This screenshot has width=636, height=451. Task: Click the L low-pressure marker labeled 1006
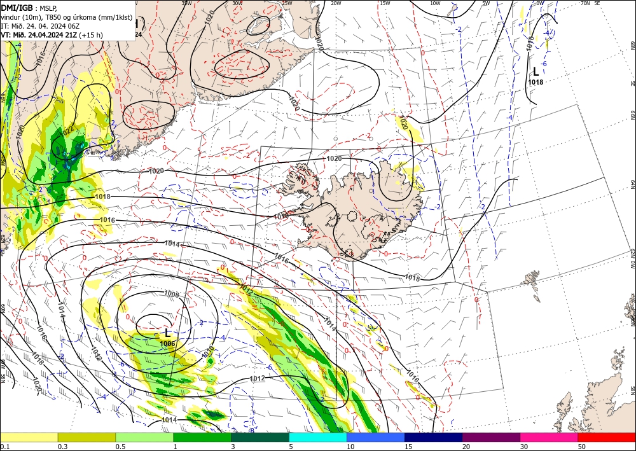[167, 333]
